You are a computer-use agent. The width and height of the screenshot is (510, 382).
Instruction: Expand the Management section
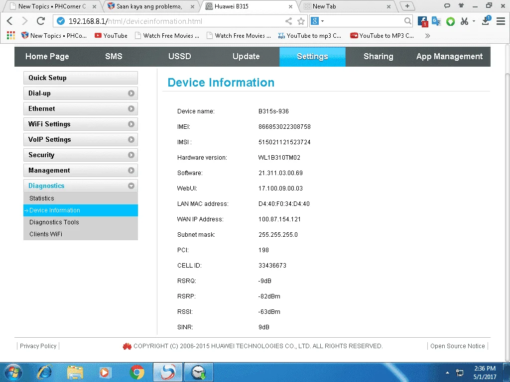pos(81,171)
